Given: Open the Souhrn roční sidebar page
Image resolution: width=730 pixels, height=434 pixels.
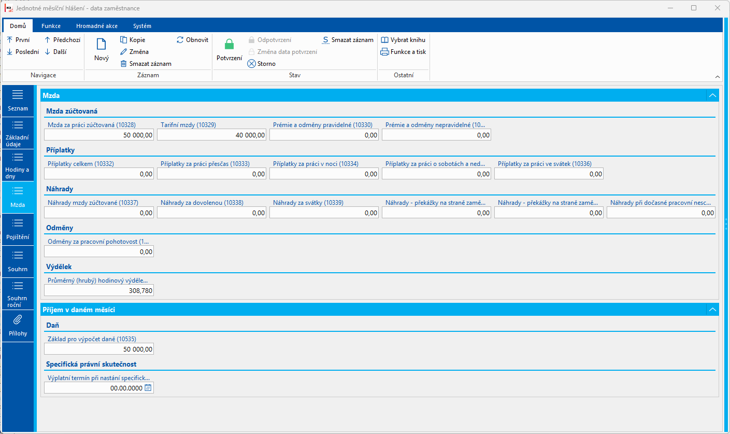Looking at the screenshot, I should 18,294.
